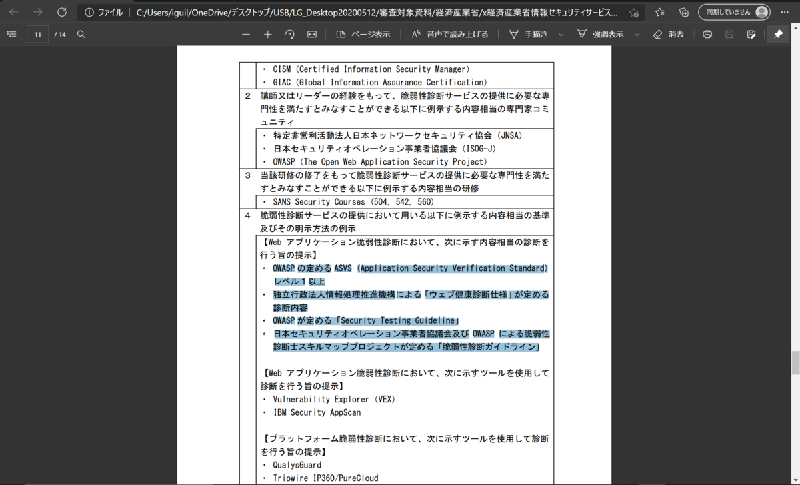The width and height of the screenshot is (800, 485).
Task: Open the PDF search magnifier icon
Action: tap(81, 34)
